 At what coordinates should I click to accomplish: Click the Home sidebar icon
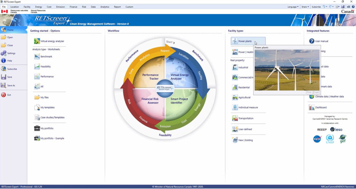click(x=3, y=30)
